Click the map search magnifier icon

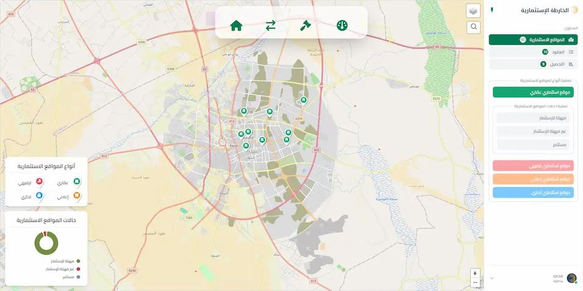point(473,27)
